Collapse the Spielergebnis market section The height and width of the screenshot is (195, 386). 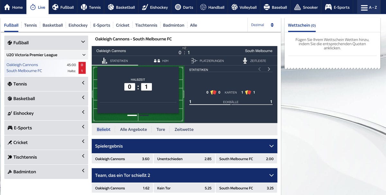pyautogui.click(x=271, y=146)
